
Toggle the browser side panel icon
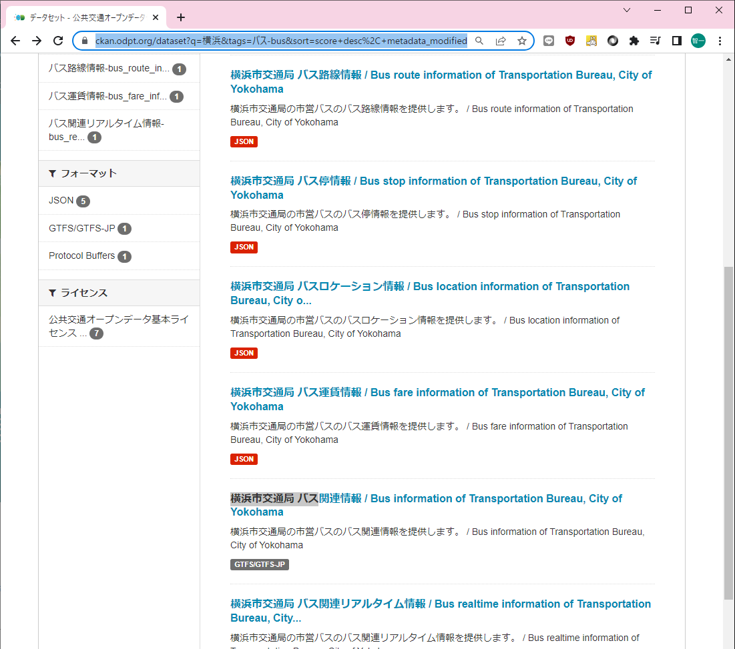click(677, 41)
